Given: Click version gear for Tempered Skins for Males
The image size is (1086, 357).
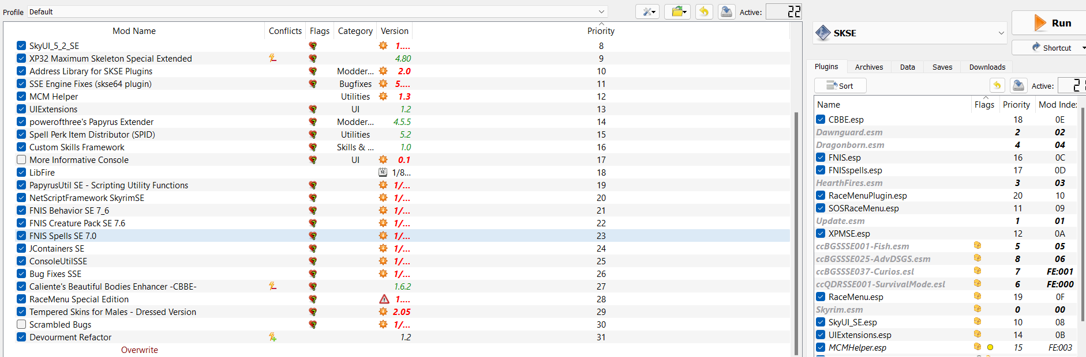Looking at the screenshot, I should point(383,312).
